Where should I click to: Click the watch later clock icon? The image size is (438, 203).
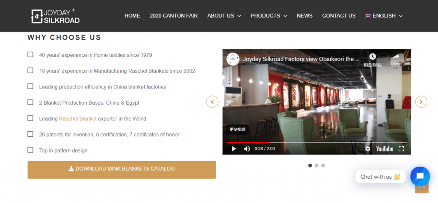(373, 57)
